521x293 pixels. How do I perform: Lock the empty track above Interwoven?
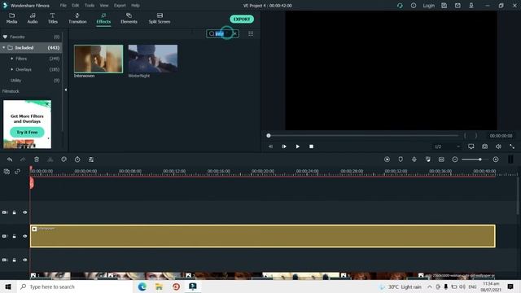15,212
